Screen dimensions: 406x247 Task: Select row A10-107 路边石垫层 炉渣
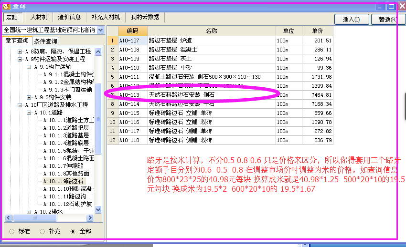pyautogui.click(x=220, y=41)
